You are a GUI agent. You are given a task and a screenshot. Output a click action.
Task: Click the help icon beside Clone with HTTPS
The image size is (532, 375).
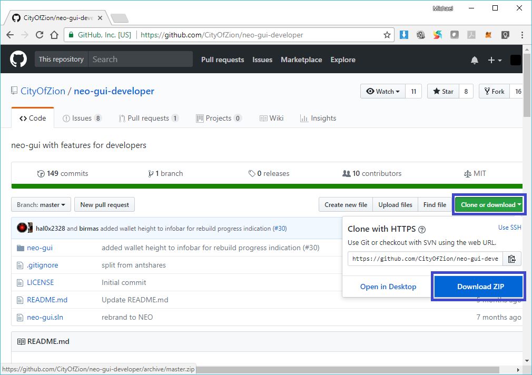click(x=422, y=230)
